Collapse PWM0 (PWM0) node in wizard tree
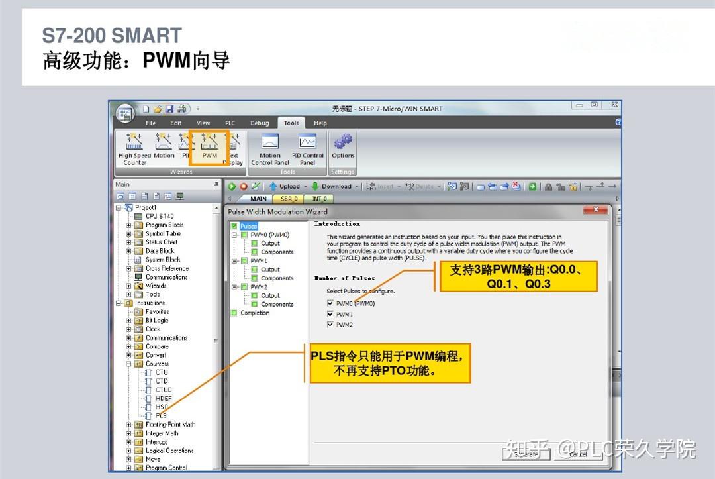715x479 pixels. click(x=234, y=235)
